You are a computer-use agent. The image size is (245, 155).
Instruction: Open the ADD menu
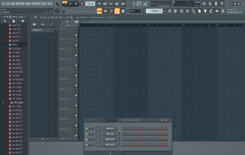13,4
